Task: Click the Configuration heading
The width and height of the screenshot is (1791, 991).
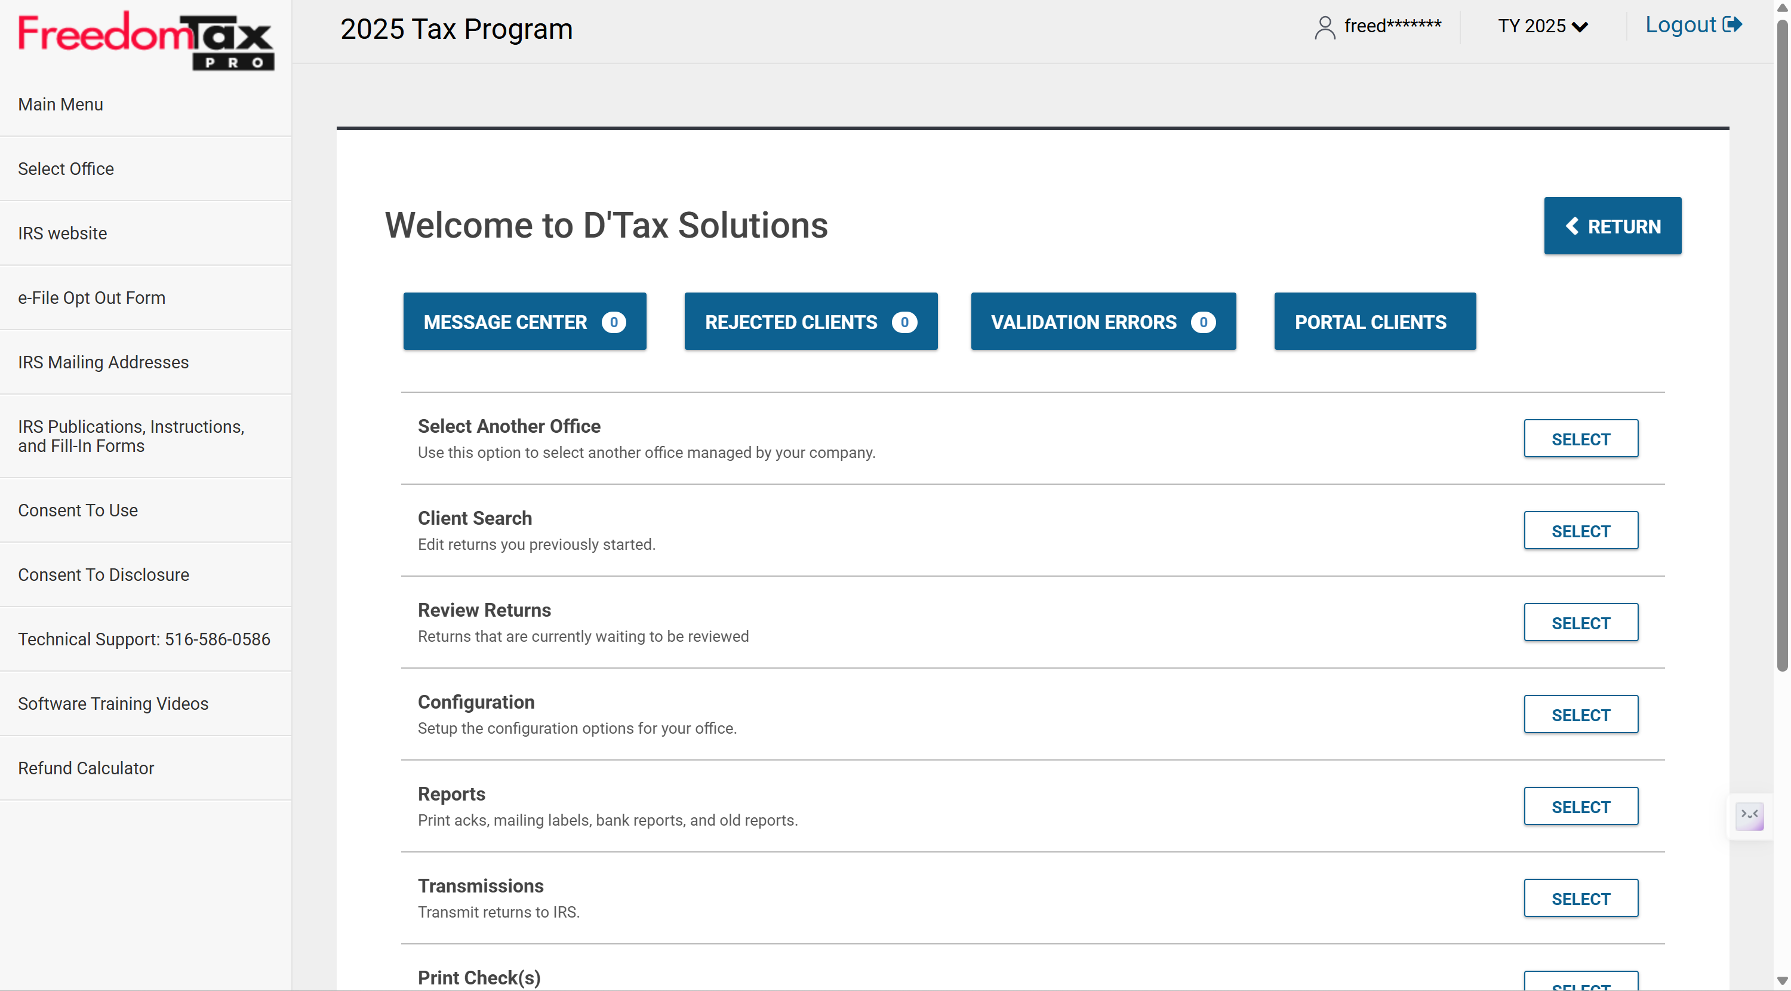Action: pyautogui.click(x=476, y=703)
